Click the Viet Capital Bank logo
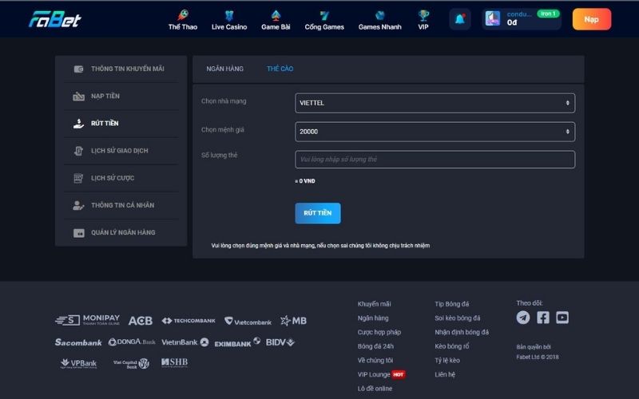 click(131, 364)
